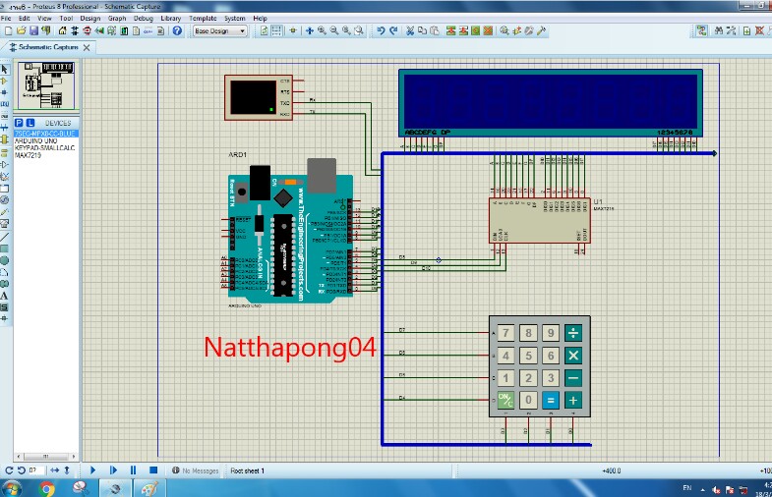The image size is (772, 497).
Task: Click the Zoom Out magnifier icon
Action: coord(334,31)
